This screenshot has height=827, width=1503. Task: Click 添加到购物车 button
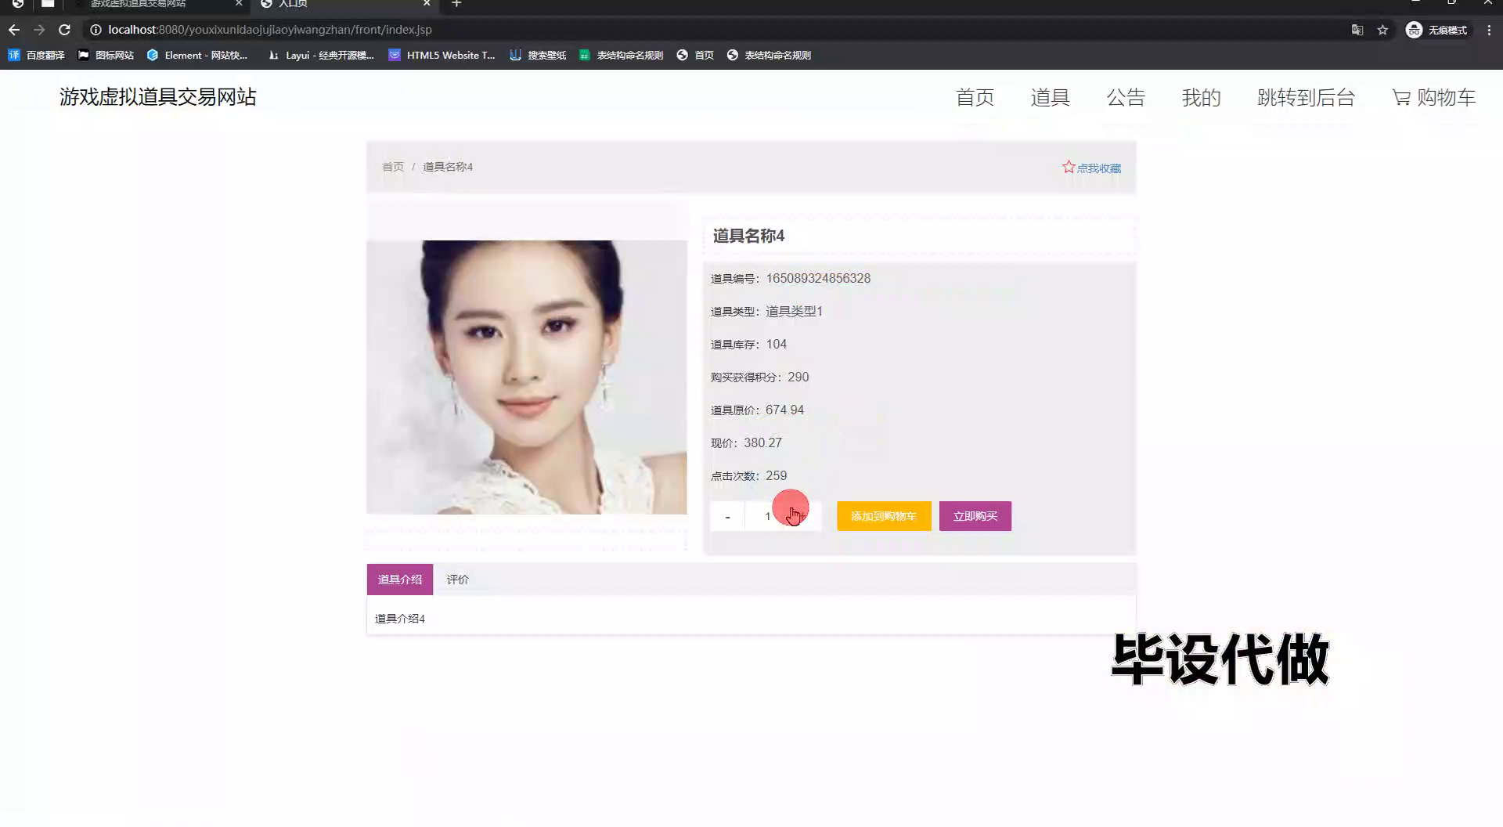coord(884,516)
